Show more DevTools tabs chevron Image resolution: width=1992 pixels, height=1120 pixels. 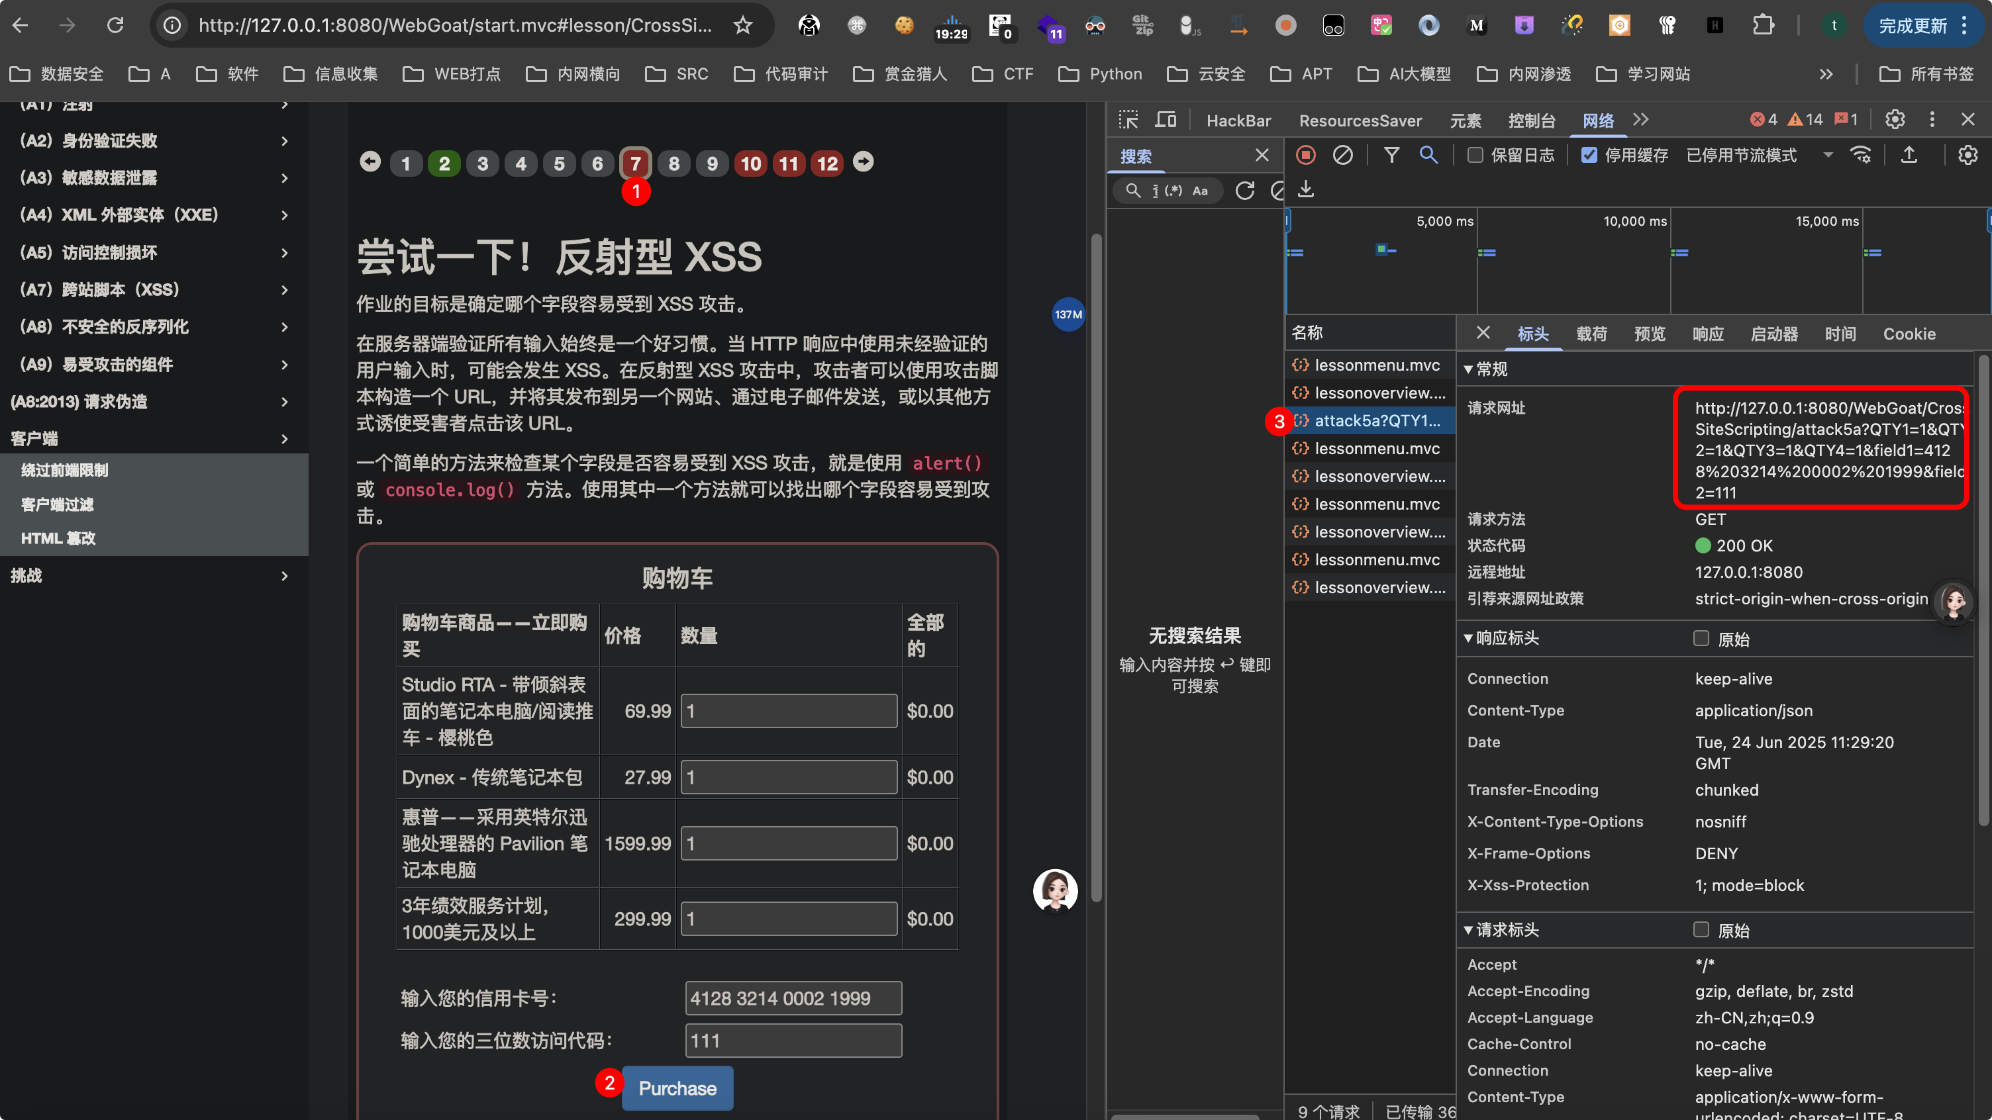click(x=1641, y=120)
